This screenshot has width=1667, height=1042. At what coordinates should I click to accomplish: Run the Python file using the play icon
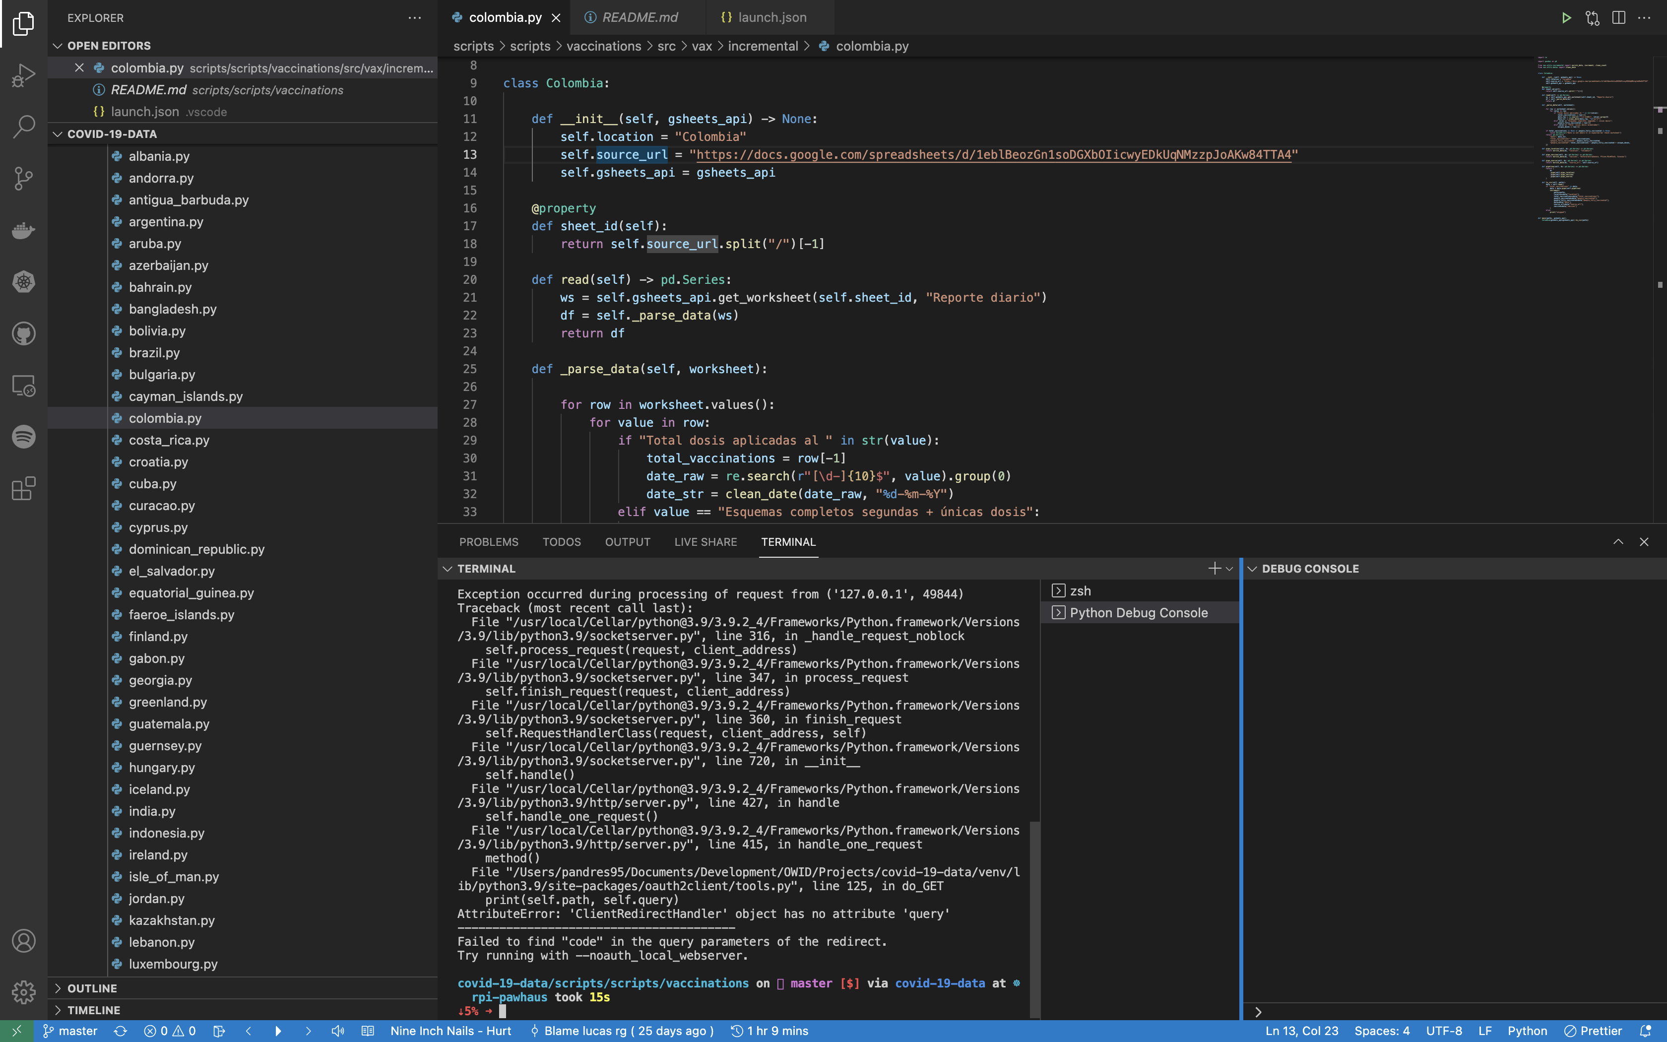coord(1566,18)
